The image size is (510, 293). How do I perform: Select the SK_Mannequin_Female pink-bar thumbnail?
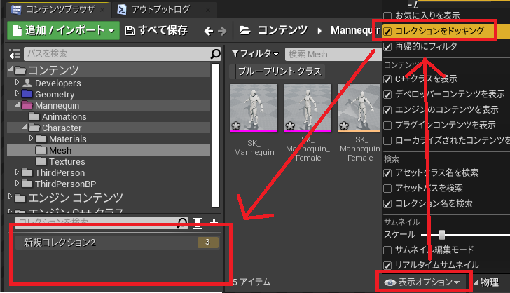pos(308,108)
